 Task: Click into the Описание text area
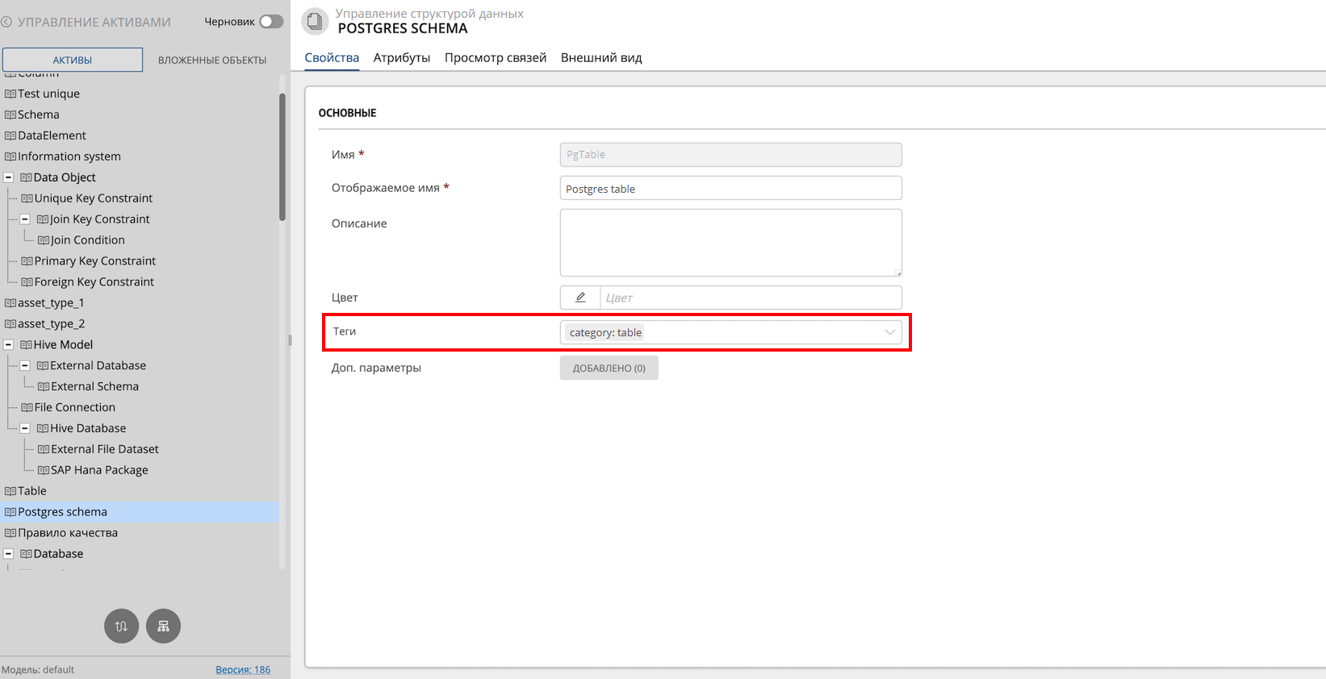(730, 242)
